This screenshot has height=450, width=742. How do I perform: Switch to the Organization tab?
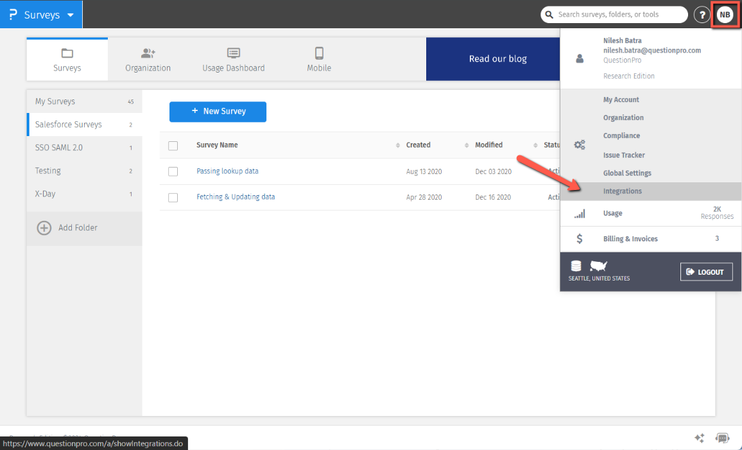148,60
